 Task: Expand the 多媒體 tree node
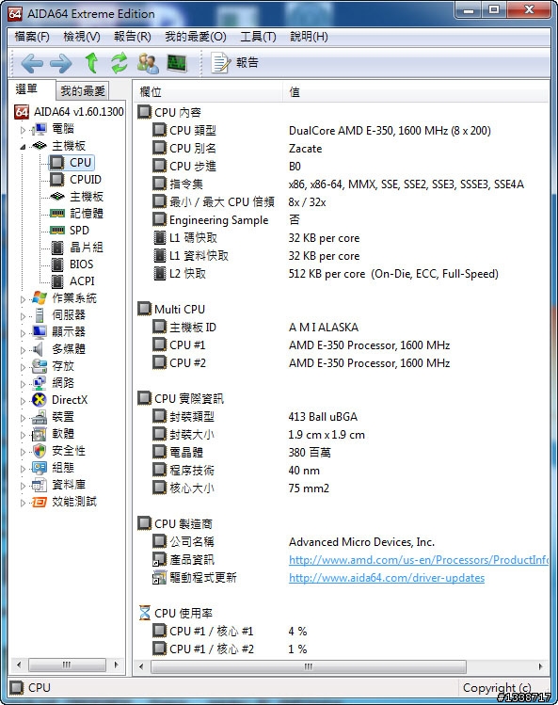(x=23, y=350)
